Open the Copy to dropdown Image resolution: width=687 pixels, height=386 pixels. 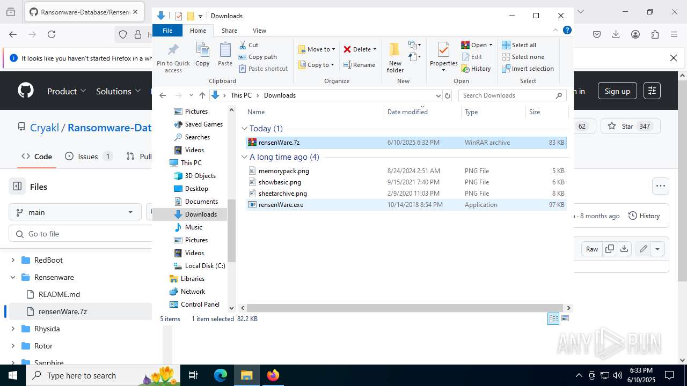(x=316, y=65)
